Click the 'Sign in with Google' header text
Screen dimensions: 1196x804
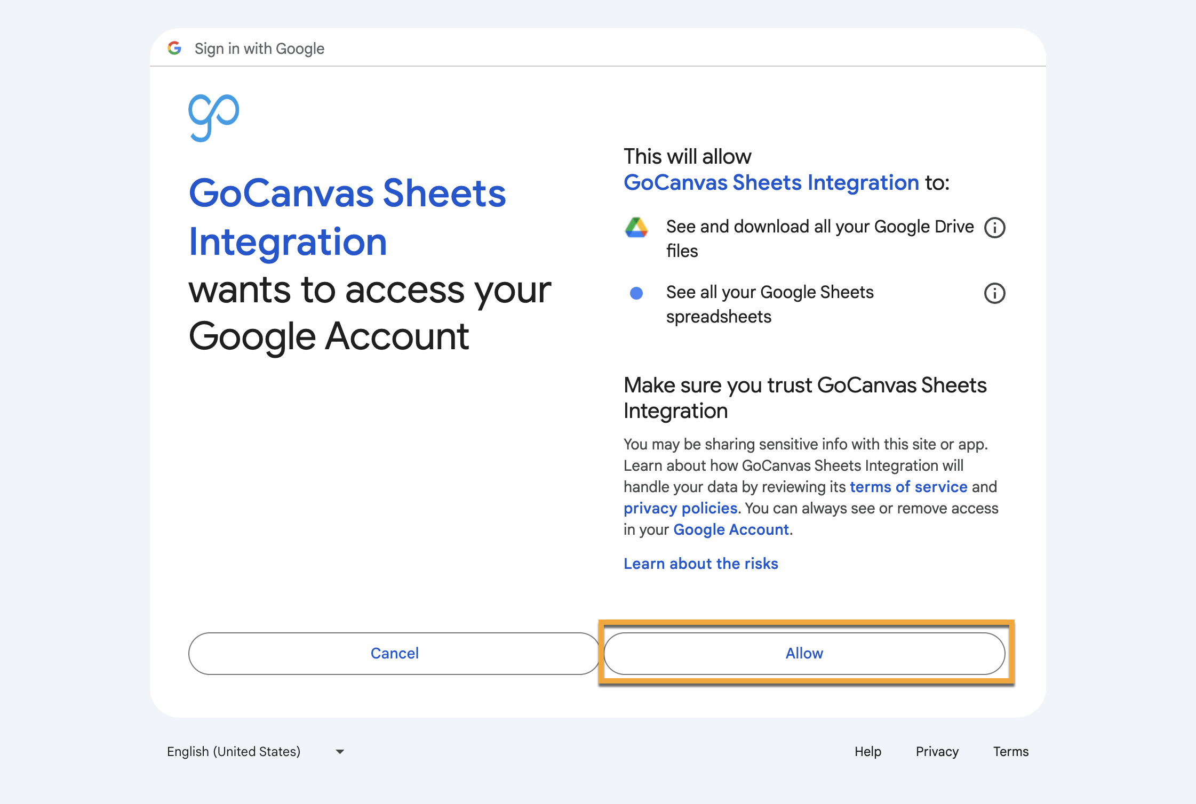[259, 49]
